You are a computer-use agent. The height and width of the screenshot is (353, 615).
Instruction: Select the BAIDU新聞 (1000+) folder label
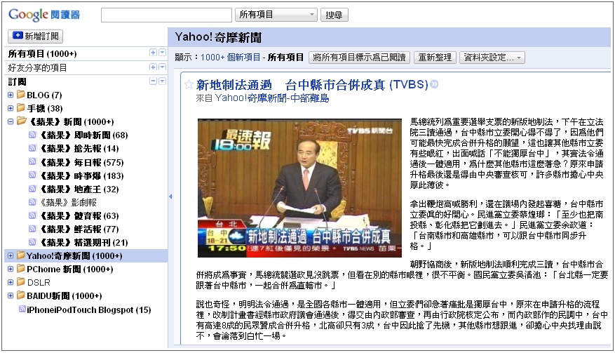(65, 295)
